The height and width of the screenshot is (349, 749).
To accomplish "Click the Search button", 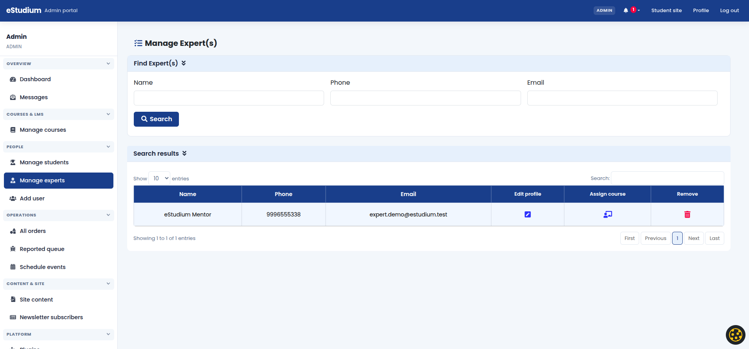I will pos(156,119).
